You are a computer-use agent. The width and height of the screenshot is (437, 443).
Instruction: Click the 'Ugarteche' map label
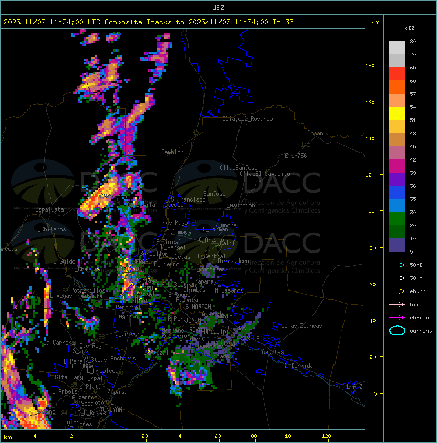(130, 334)
